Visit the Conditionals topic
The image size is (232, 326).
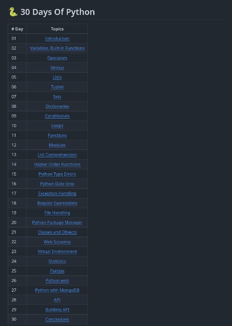tap(57, 116)
